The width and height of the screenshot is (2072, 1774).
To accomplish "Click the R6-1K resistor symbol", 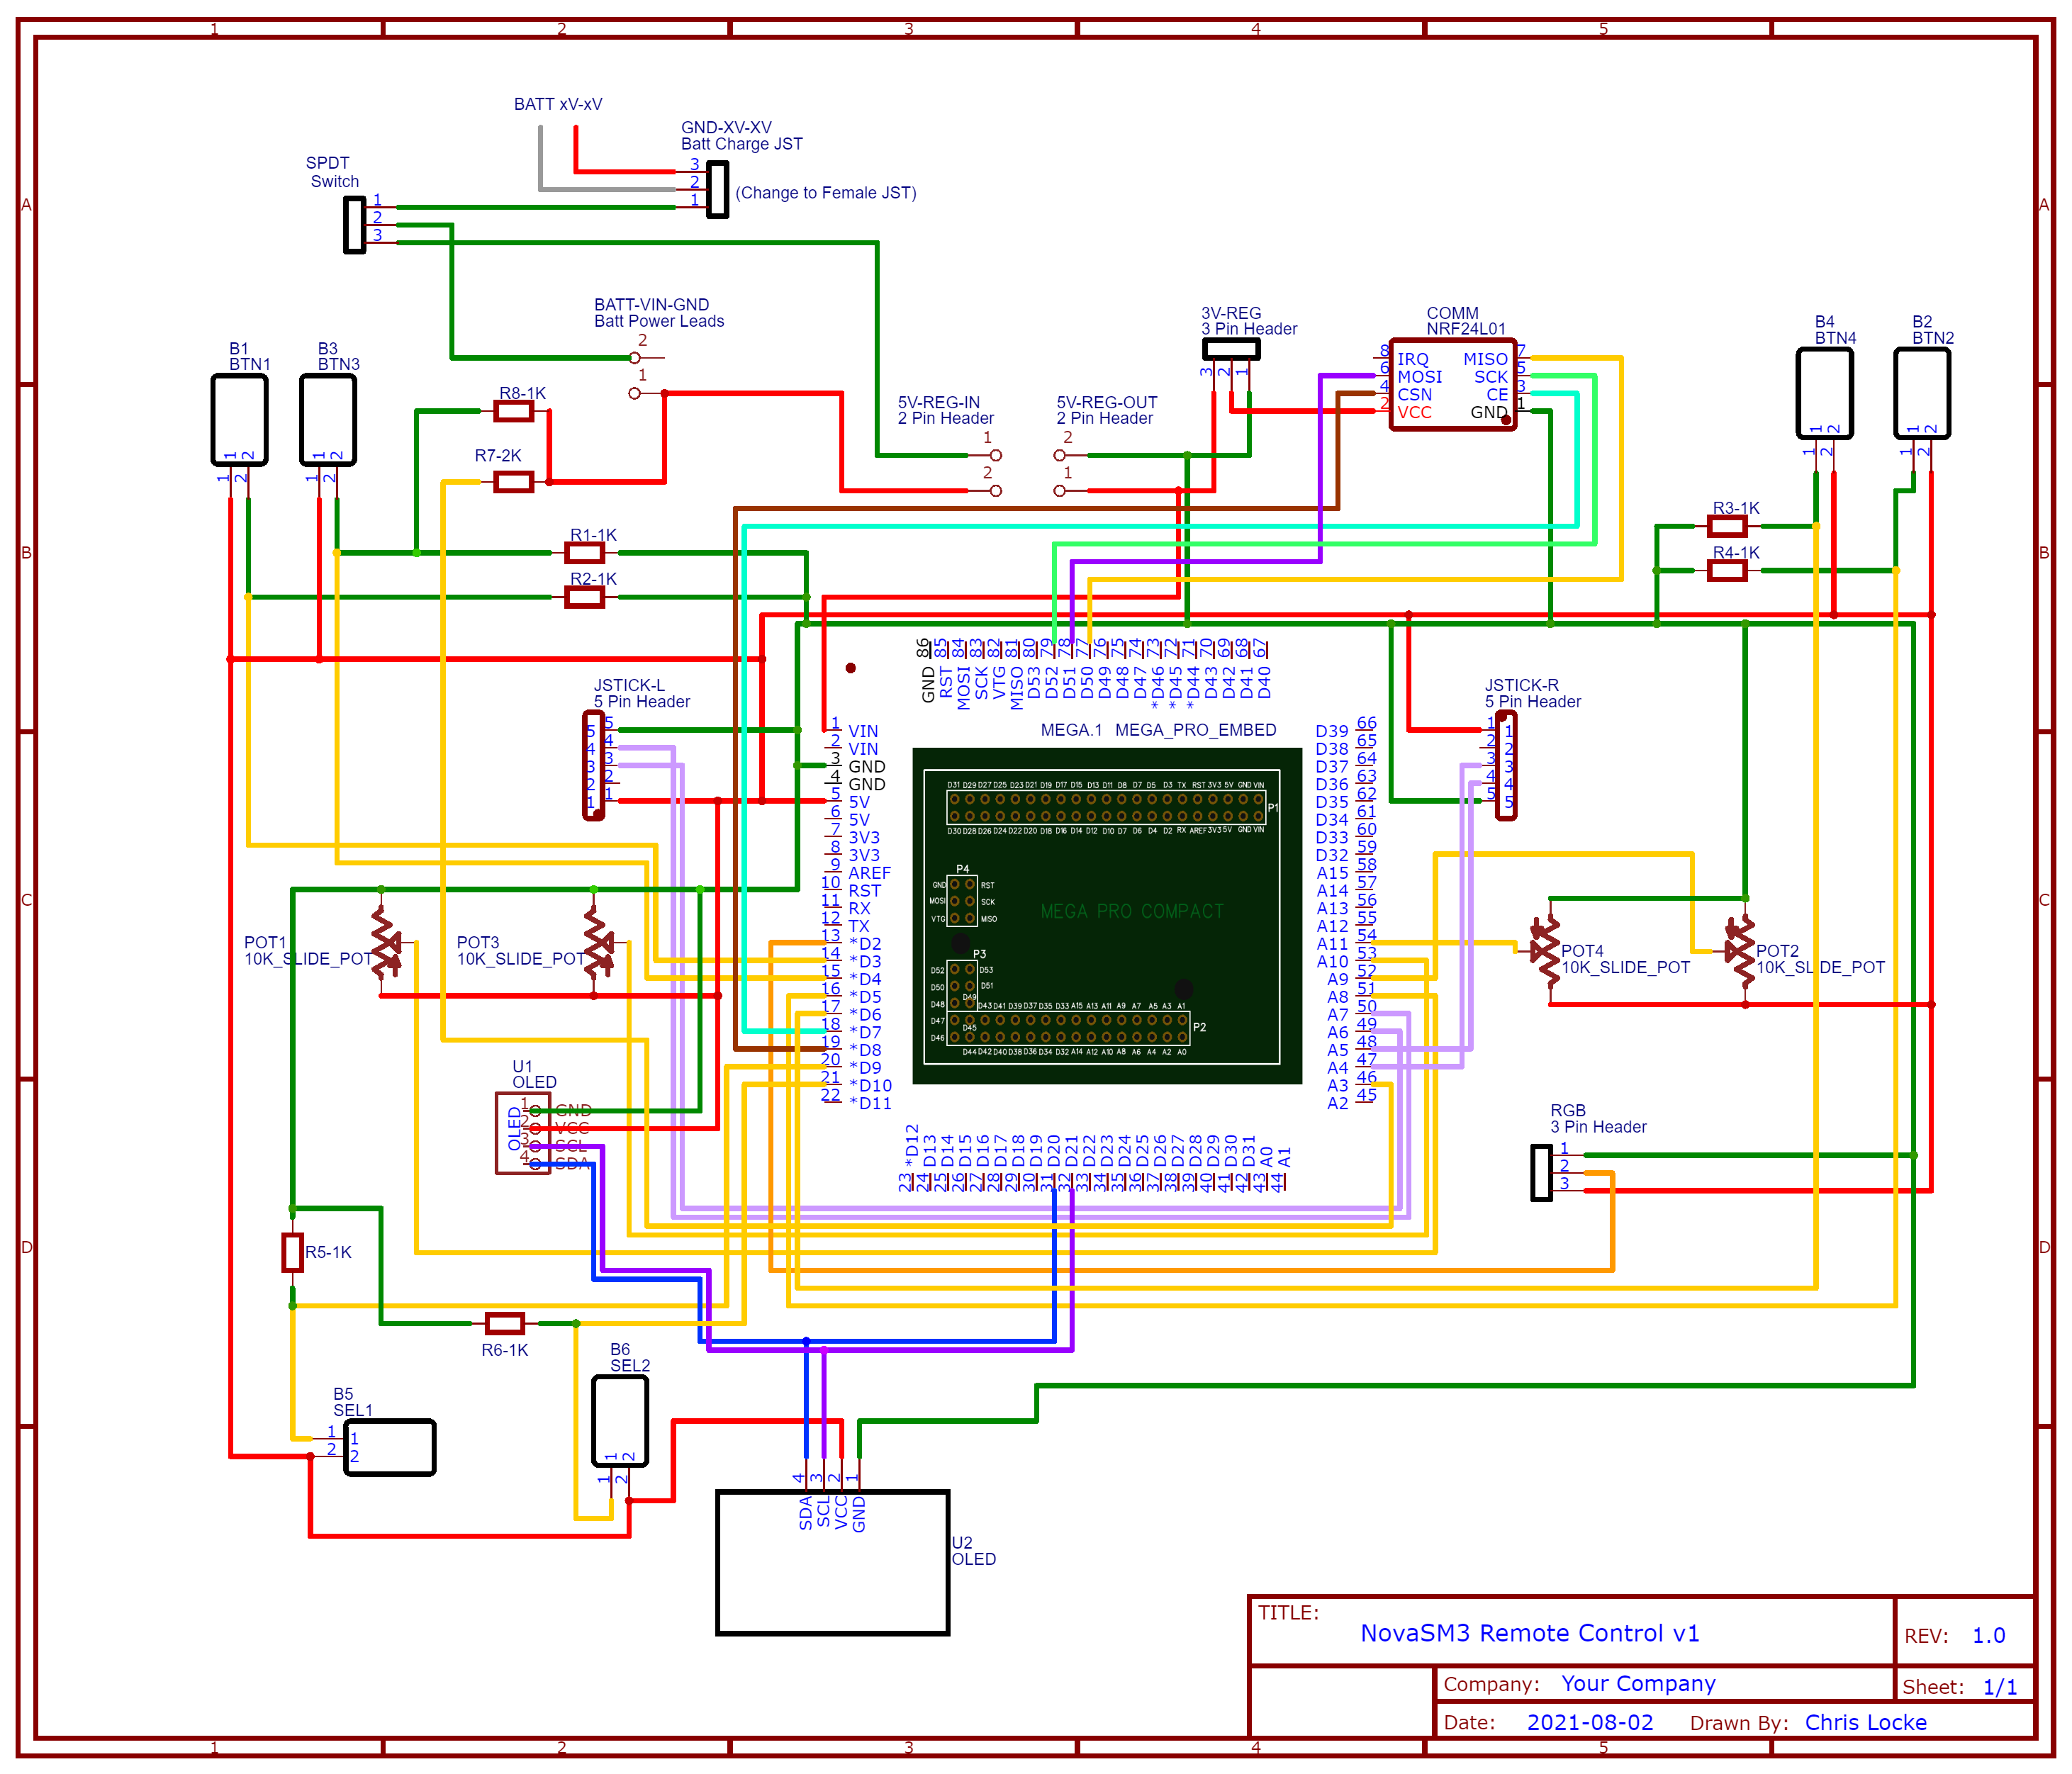I will (505, 1323).
